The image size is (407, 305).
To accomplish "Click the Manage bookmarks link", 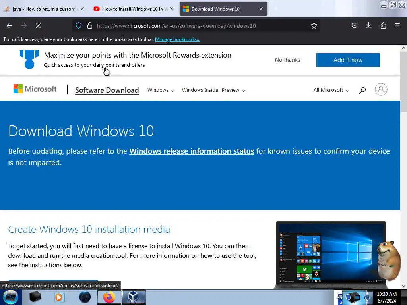I will click(178, 39).
